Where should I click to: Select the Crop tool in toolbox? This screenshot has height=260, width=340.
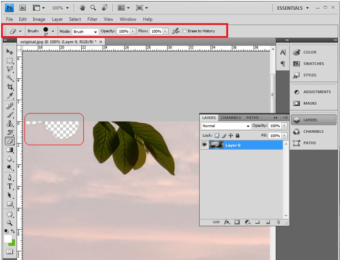pyautogui.click(x=9, y=87)
